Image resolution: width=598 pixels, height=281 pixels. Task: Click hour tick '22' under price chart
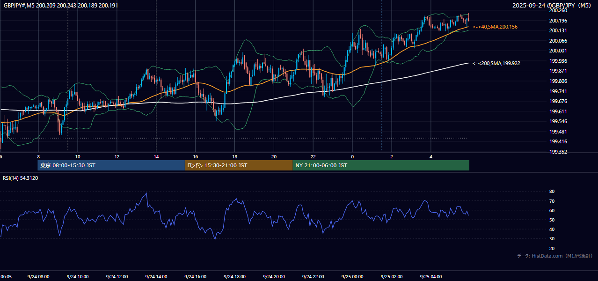[314, 157]
